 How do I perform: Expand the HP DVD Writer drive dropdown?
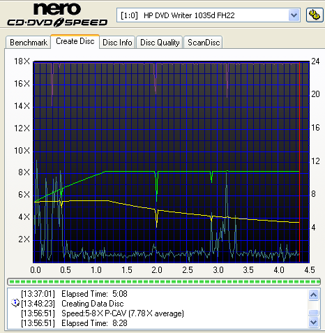pos(294,15)
